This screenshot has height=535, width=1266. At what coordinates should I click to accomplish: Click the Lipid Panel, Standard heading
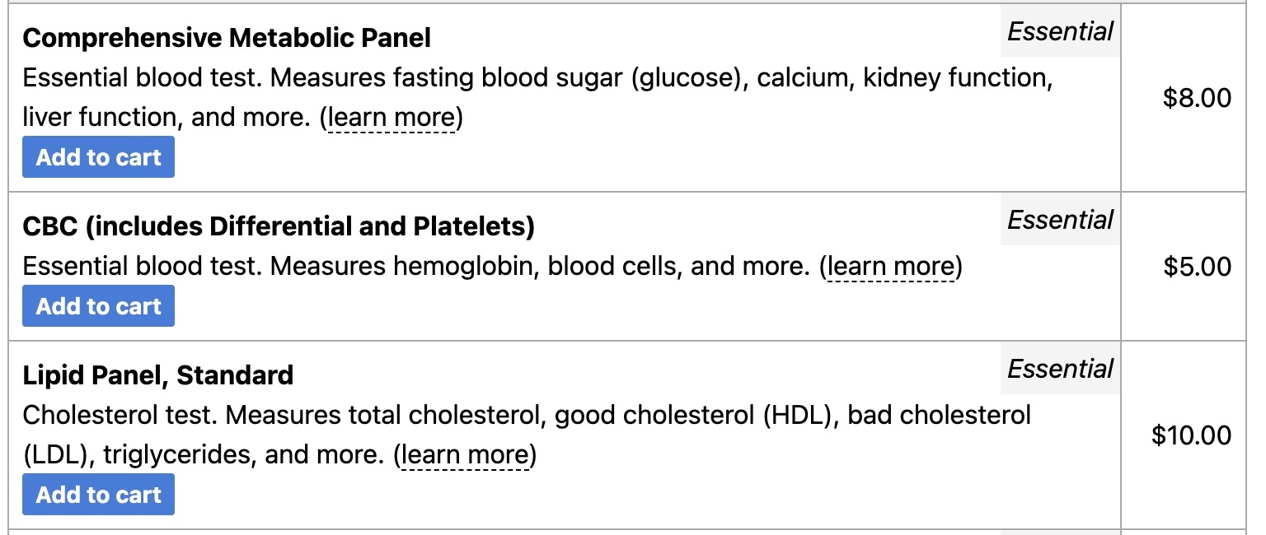pos(157,376)
